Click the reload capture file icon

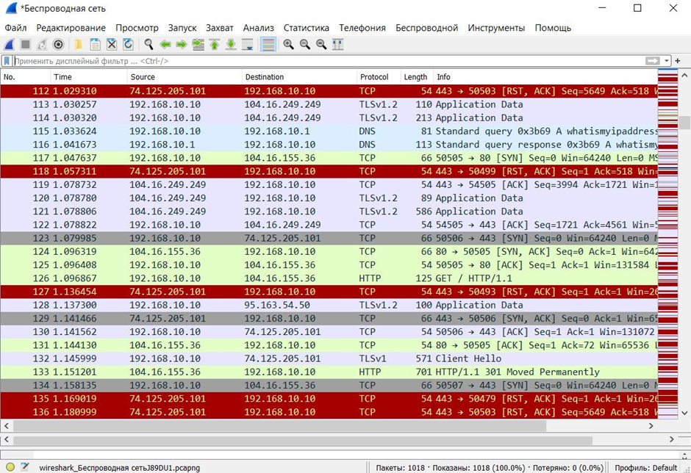pyautogui.click(x=128, y=45)
